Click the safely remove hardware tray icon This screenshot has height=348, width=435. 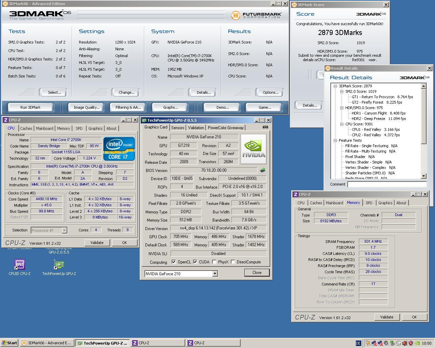[x=392, y=343]
